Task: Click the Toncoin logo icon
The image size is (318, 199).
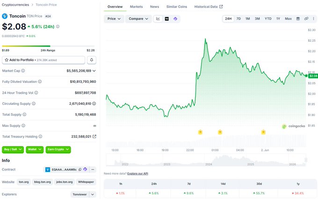Action: click(x=5, y=16)
